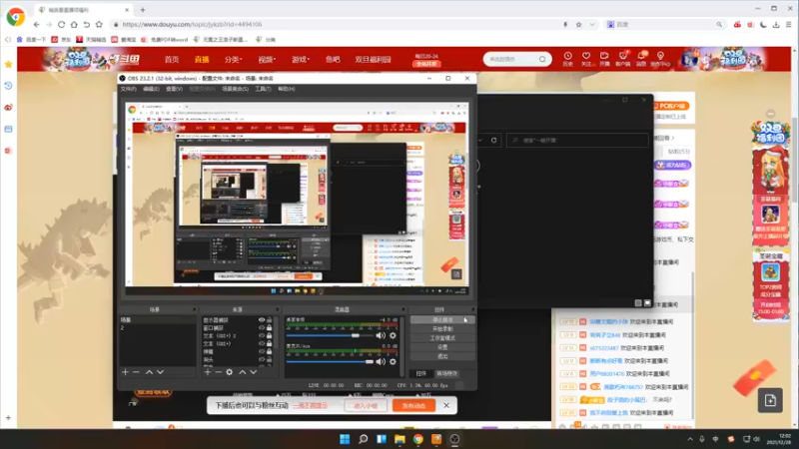This screenshot has height=449, width=799.
Task: Move source up in sources panel
Action: [243, 372]
